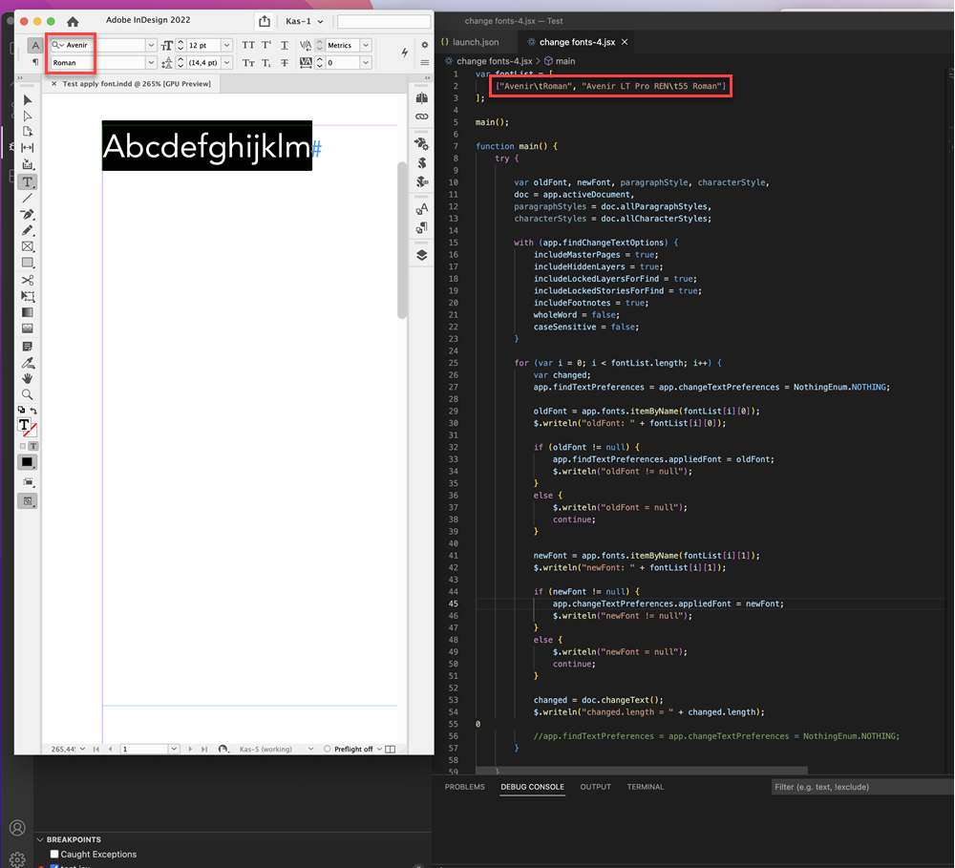Open the tracking value dropdown

pos(366,63)
